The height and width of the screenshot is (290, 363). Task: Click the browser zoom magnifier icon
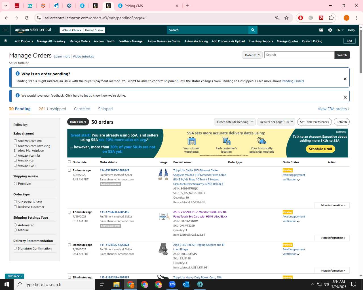[x=277, y=18]
